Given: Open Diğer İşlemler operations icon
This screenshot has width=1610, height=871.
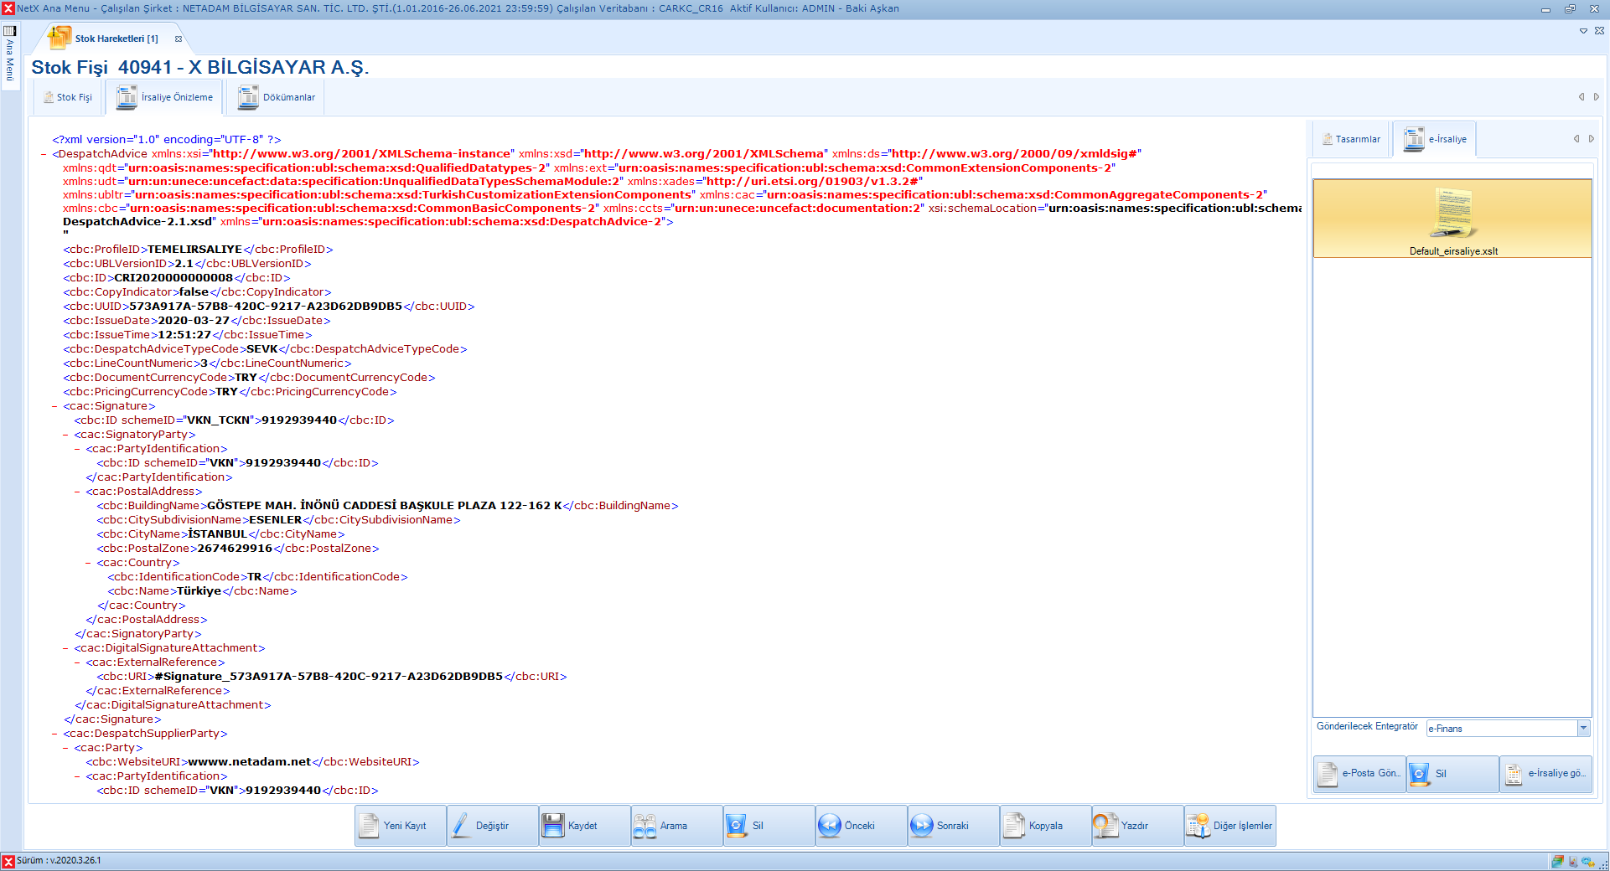Looking at the screenshot, I should click(x=1229, y=826).
